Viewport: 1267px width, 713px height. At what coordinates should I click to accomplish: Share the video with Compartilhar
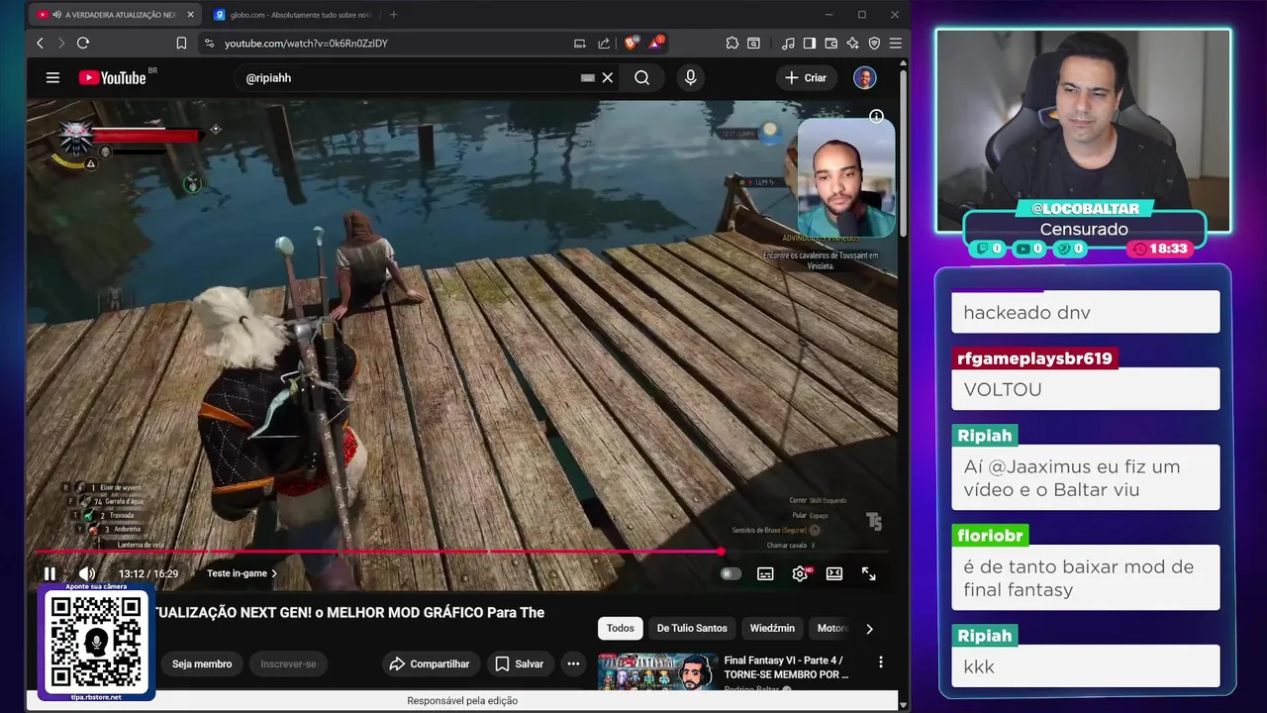[431, 663]
